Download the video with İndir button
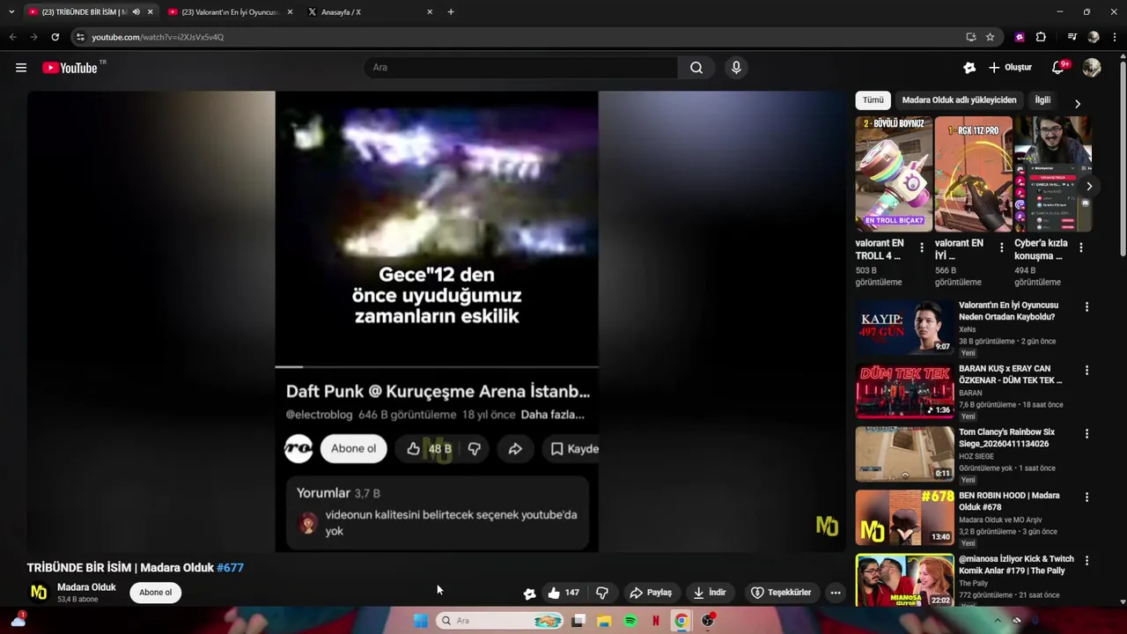The height and width of the screenshot is (634, 1127). [710, 593]
